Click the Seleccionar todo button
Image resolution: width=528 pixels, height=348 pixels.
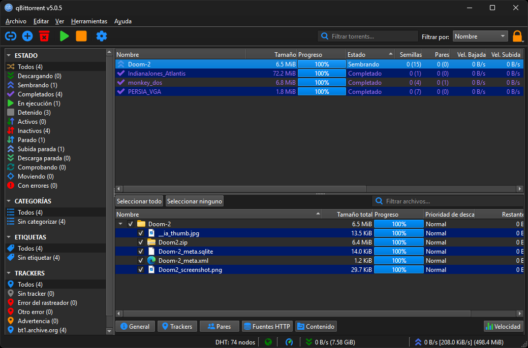point(139,201)
